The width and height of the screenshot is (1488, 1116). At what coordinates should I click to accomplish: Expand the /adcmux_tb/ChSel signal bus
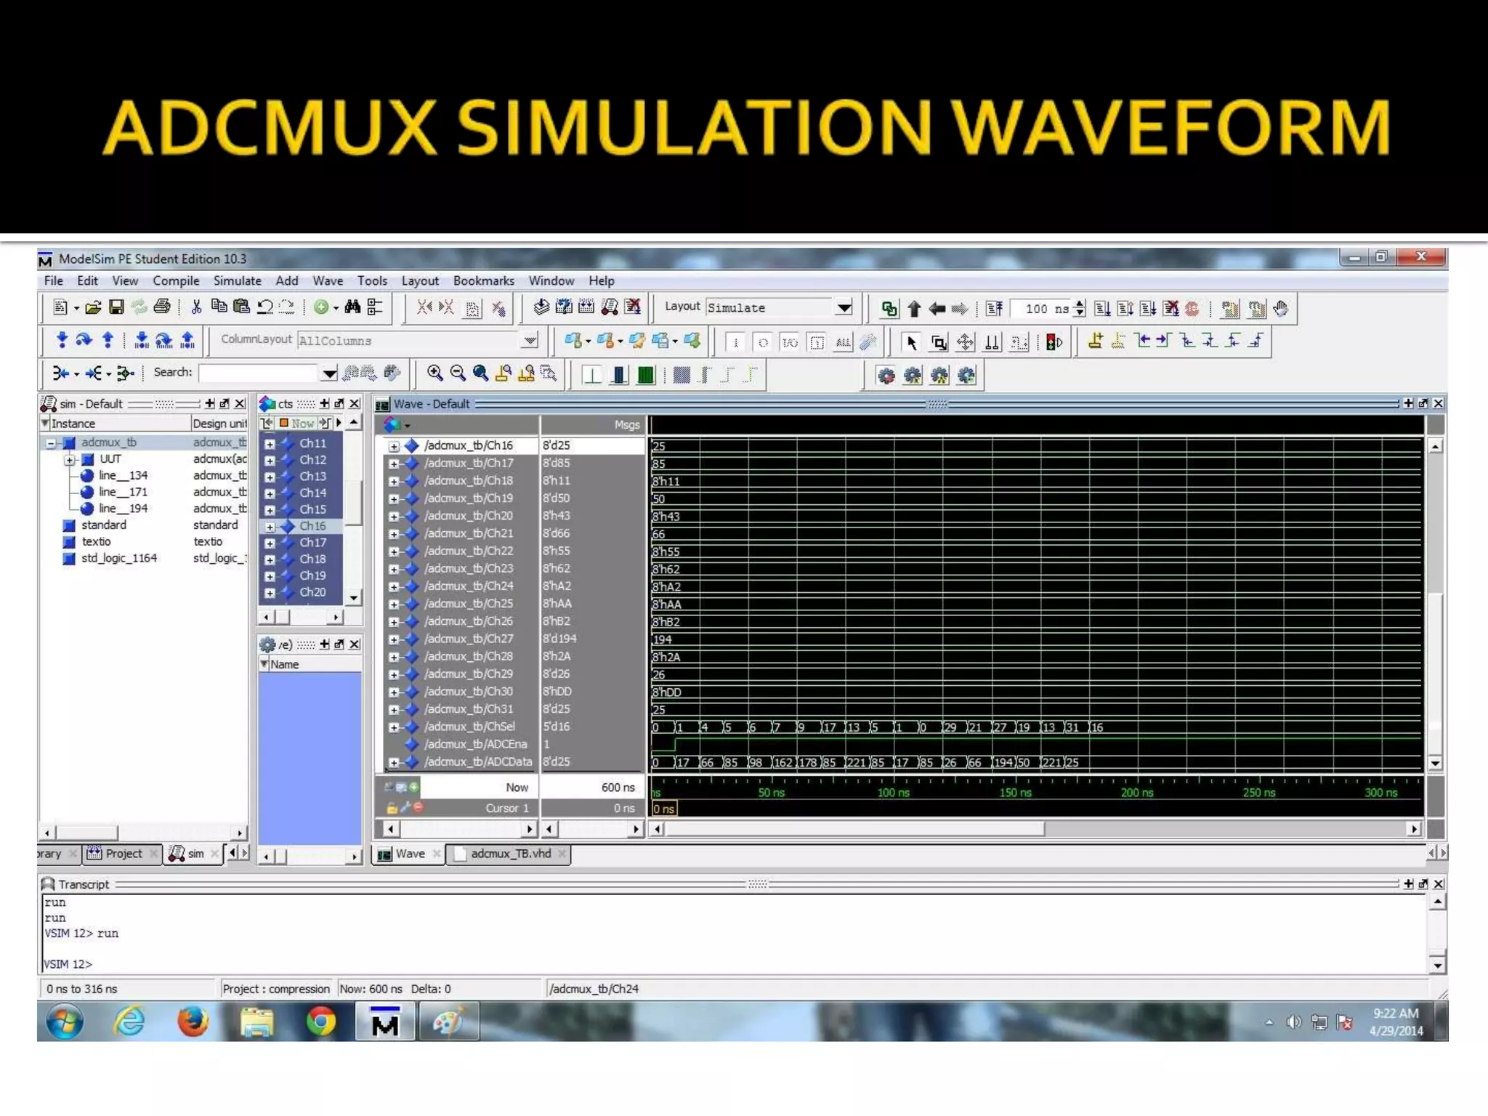(394, 727)
